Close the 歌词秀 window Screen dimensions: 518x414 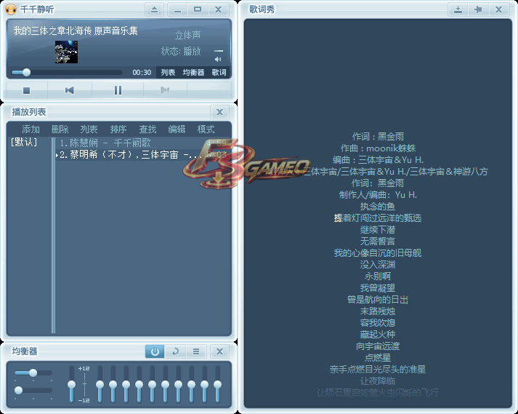click(498, 9)
